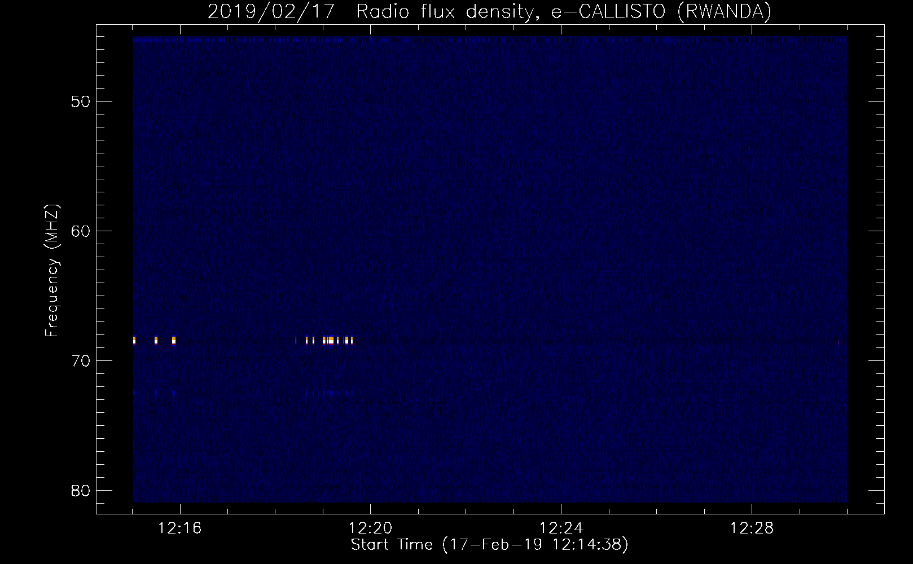The height and width of the screenshot is (564, 913).
Task: Click the plot title 'Radio flux density, e-CALLISTO (RWANDA)'
Action: pos(563,12)
